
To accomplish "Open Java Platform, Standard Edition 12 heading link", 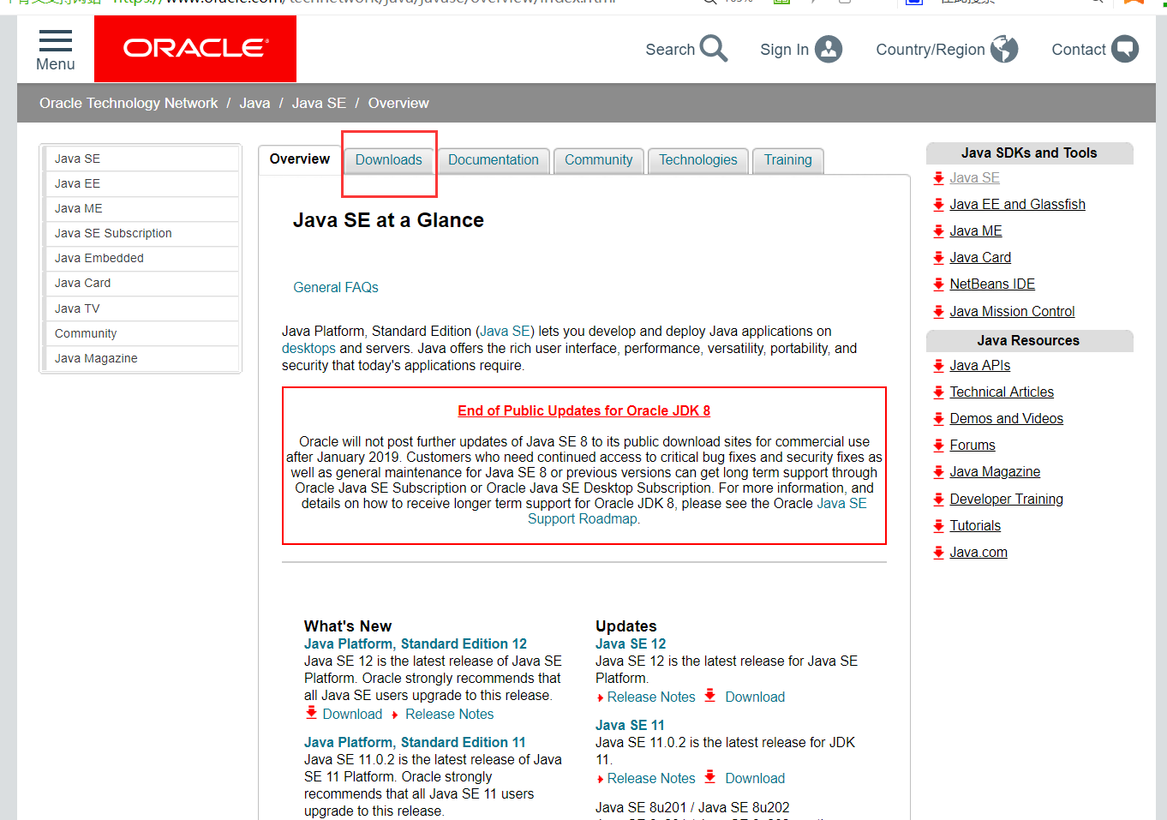I will point(416,644).
